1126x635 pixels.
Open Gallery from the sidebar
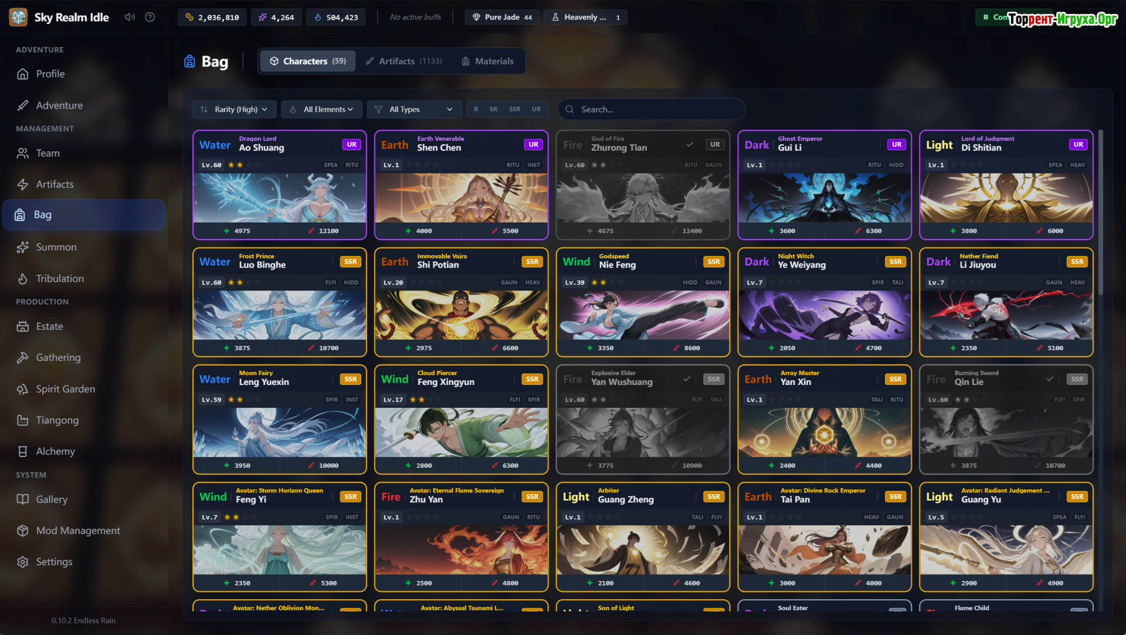(x=52, y=499)
